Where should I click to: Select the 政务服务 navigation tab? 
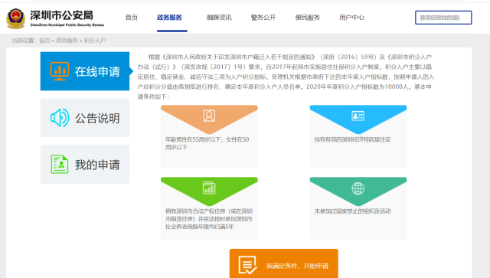point(169,18)
